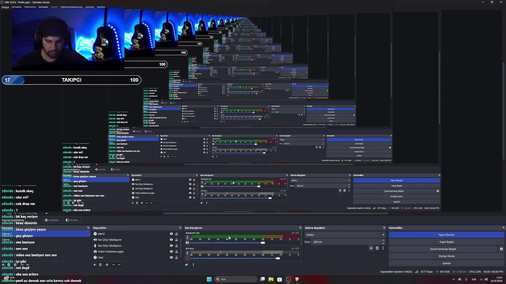506x284 pixels.
Task: Switch to OBS Studio taskbar icon
Action: click(x=288, y=279)
